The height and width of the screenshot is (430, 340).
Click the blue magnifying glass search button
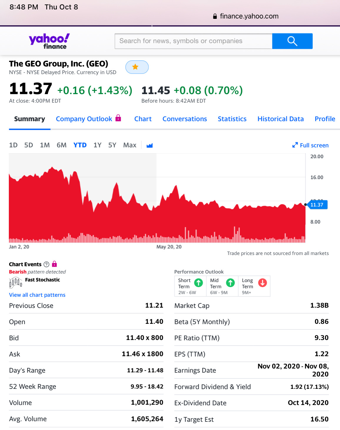point(292,41)
